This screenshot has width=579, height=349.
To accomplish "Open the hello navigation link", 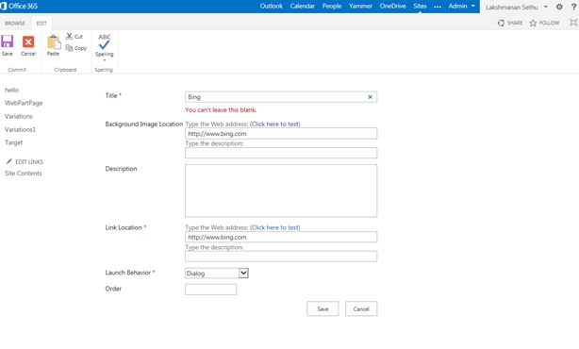I will 11,90.
